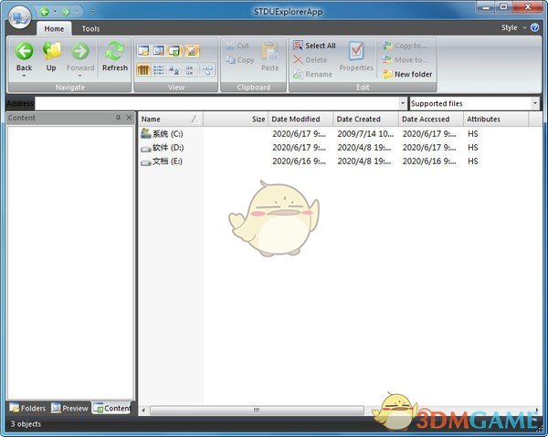Sort by Date Created column header
This screenshot has width=548, height=437.
point(365,119)
